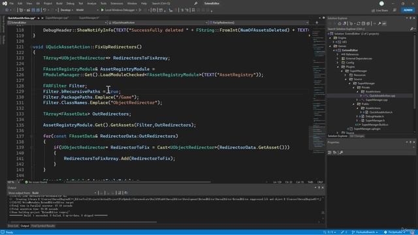Switch to the SuperManager.h tab
The height and width of the screenshot is (235, 418).
coord(89,18)
